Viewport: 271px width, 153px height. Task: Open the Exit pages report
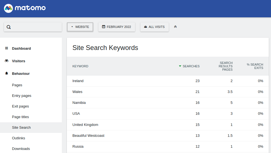(x=20, y=106)
